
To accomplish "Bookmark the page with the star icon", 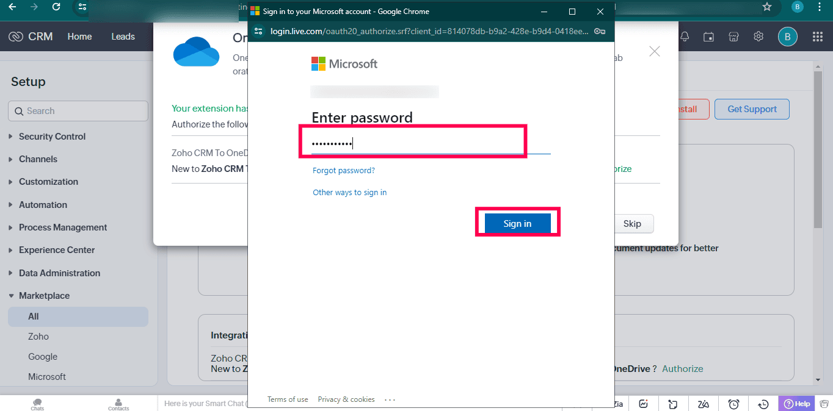I will pyautogui.click(x=767, y=7).
